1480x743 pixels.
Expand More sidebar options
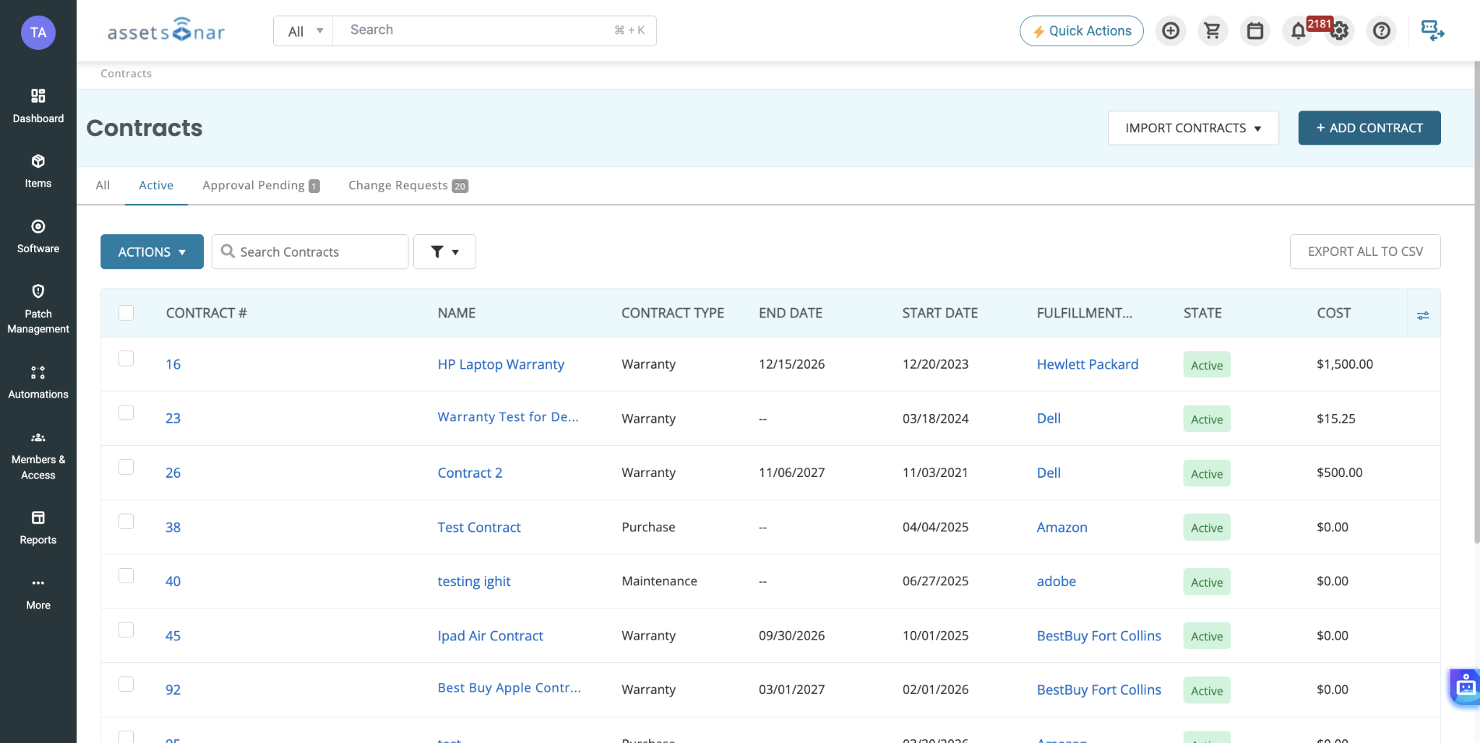(38, 593)
